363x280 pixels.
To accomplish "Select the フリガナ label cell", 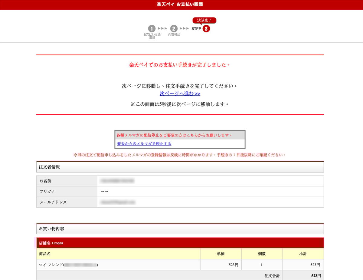I will point(67,192).
